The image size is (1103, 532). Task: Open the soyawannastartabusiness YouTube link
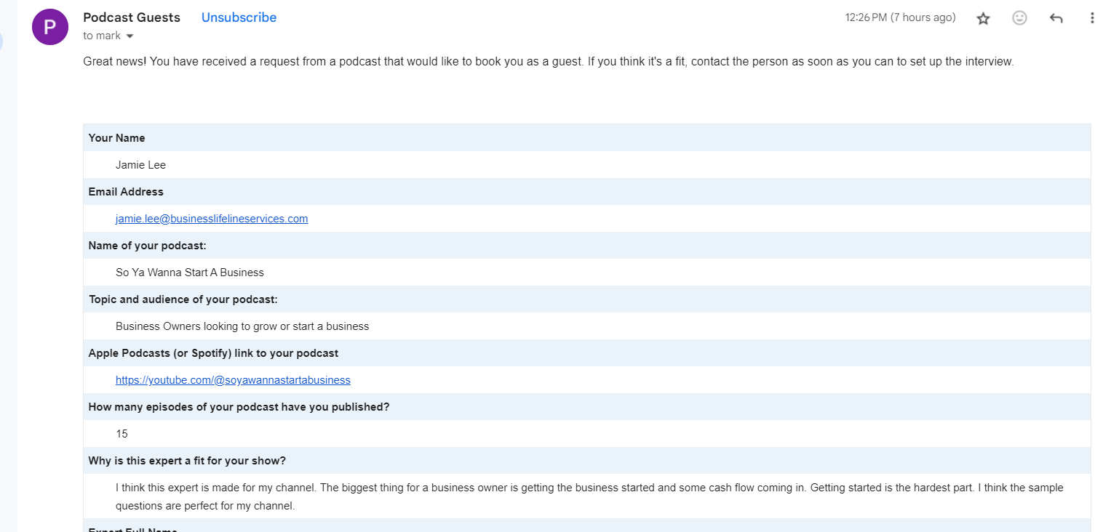click(233, 380)
